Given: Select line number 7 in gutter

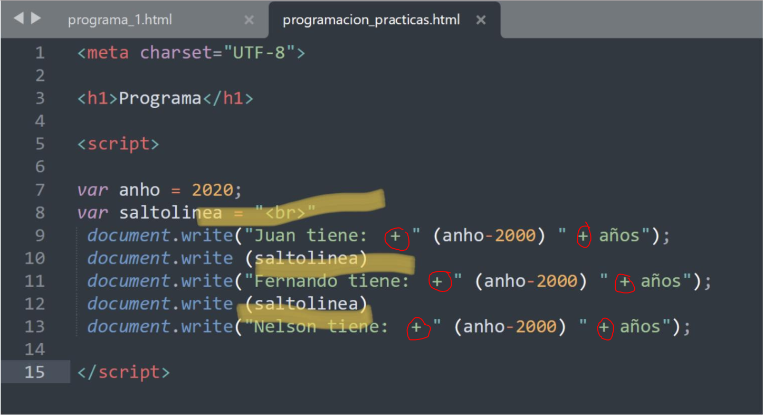Looking at the screenshot, I should click(40, 190).
